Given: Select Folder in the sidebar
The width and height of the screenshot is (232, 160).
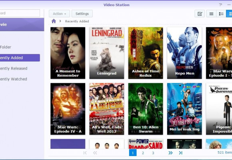Looking at the screenshot, I should coord(6,47).
